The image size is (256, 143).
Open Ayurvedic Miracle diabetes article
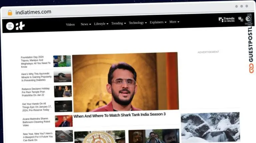pyautogui.click(x=36, y=77)
